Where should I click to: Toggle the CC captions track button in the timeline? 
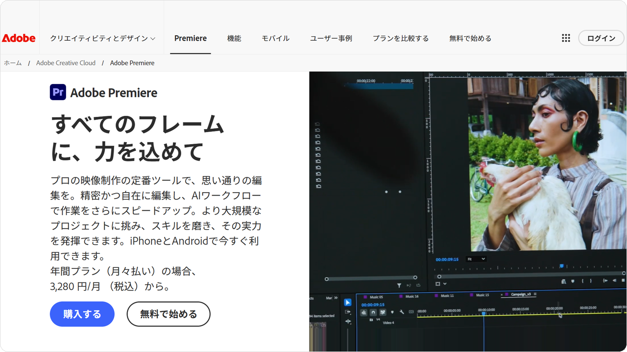point(411,312)
